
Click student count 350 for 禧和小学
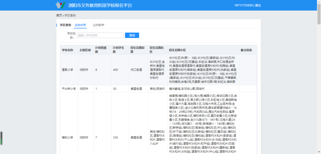pyautogui.click(x=115, y=137)
